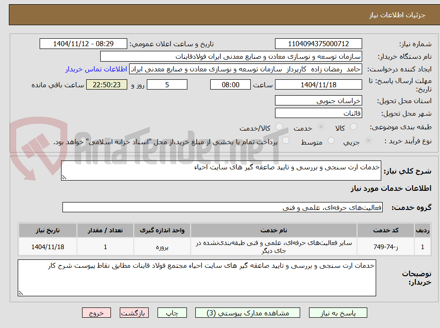Select the کالا/خدمت radio button
The height and width of the screenshot is (328, 440).
[x=279, y=126]
